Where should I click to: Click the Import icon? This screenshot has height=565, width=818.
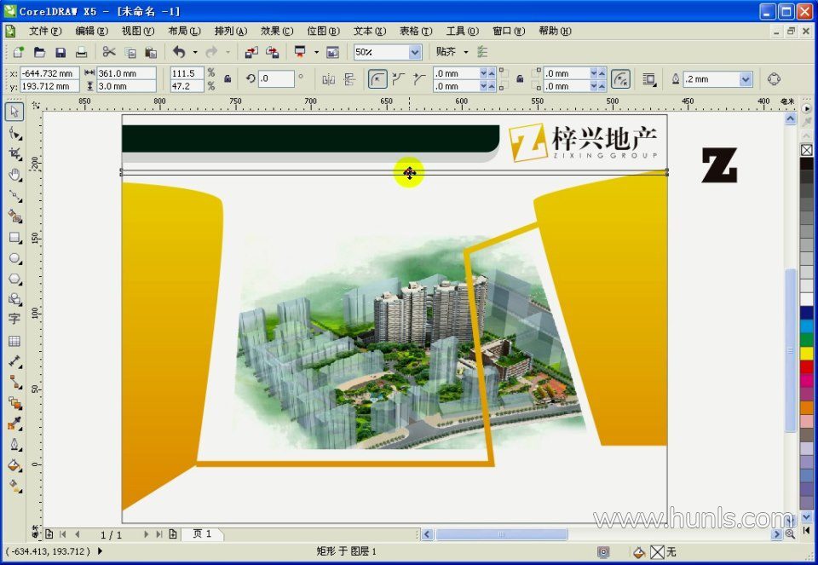[x=251, y=52]
